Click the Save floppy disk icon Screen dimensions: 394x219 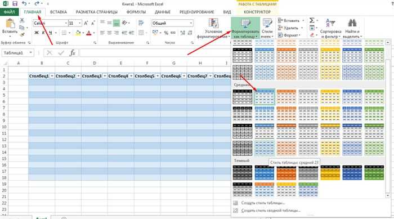tap(15, 3)
